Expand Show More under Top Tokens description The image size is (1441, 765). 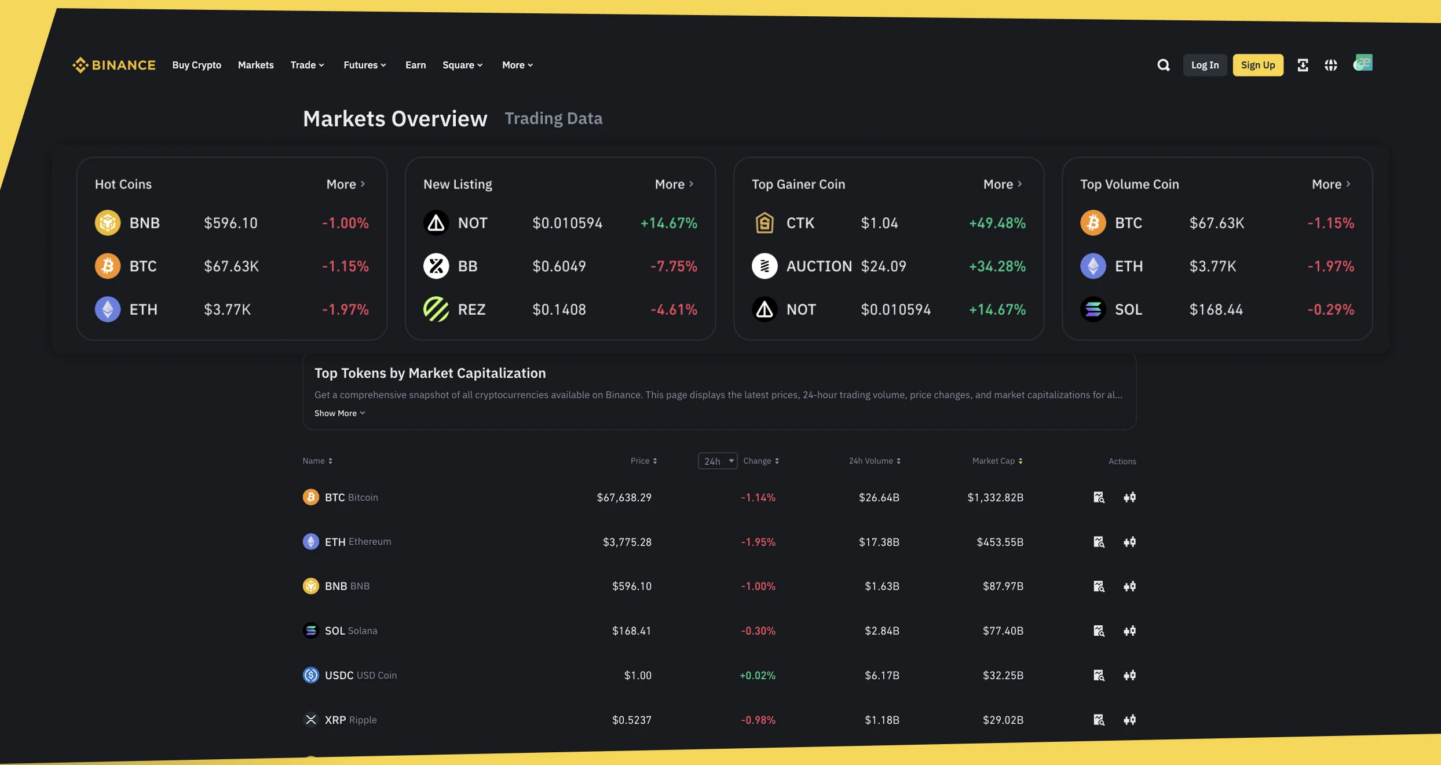tap(339, 413)
